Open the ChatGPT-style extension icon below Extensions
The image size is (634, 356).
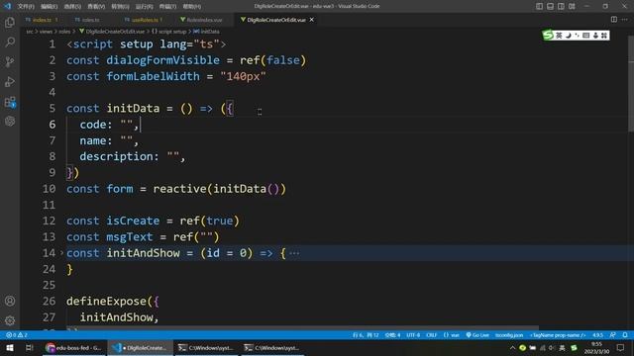[10, 121]
